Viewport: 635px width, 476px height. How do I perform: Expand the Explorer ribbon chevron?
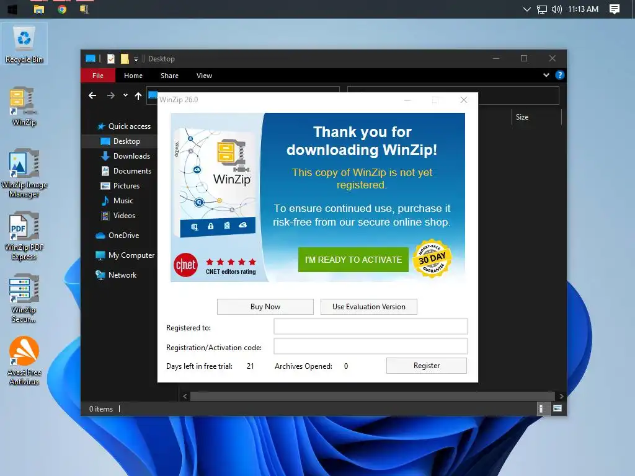[x=546, y=75]
